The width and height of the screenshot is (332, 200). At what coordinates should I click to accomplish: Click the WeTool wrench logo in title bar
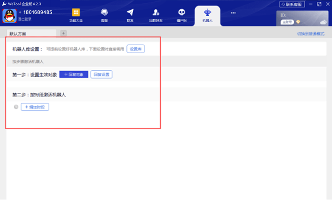(x=4, y=4)
